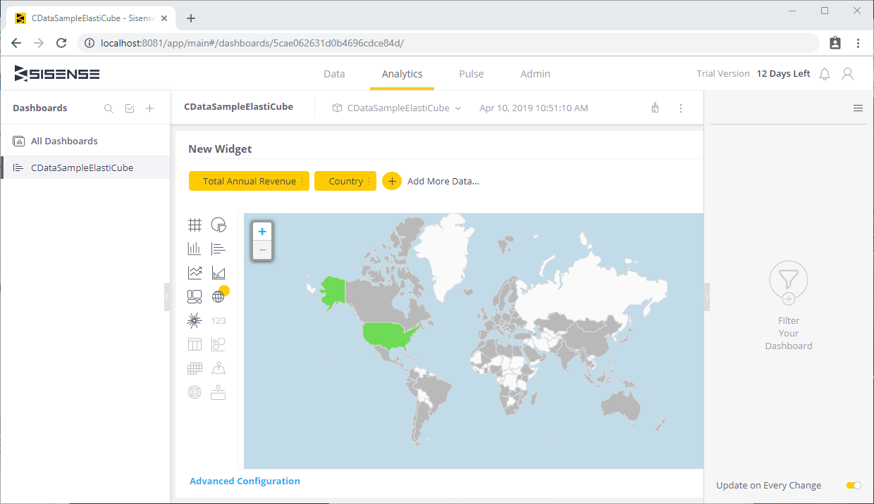
Task: Open the Filter Your Dashboard panel
Action: 788,280
